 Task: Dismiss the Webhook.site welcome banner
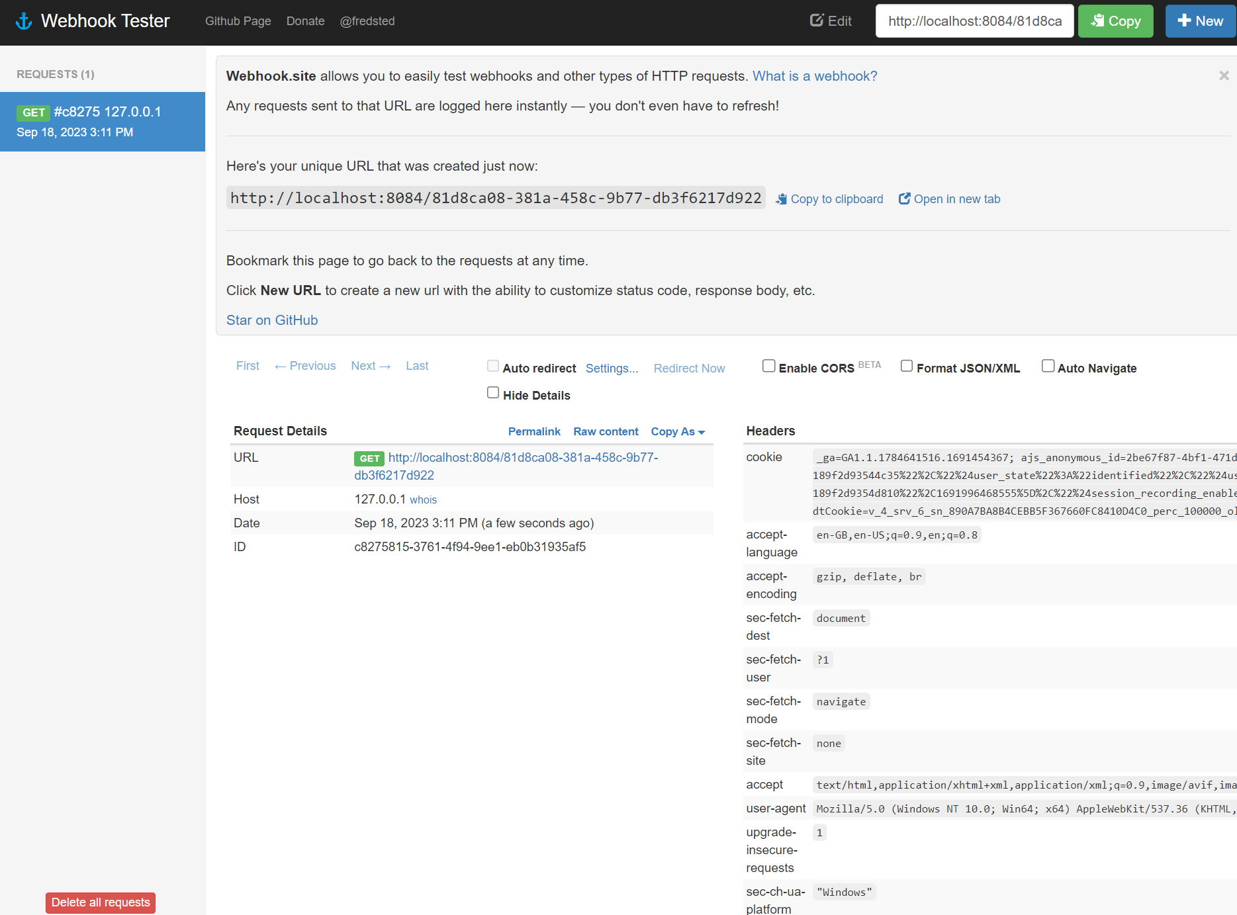pyautogui.click(x=1224, y=75)
